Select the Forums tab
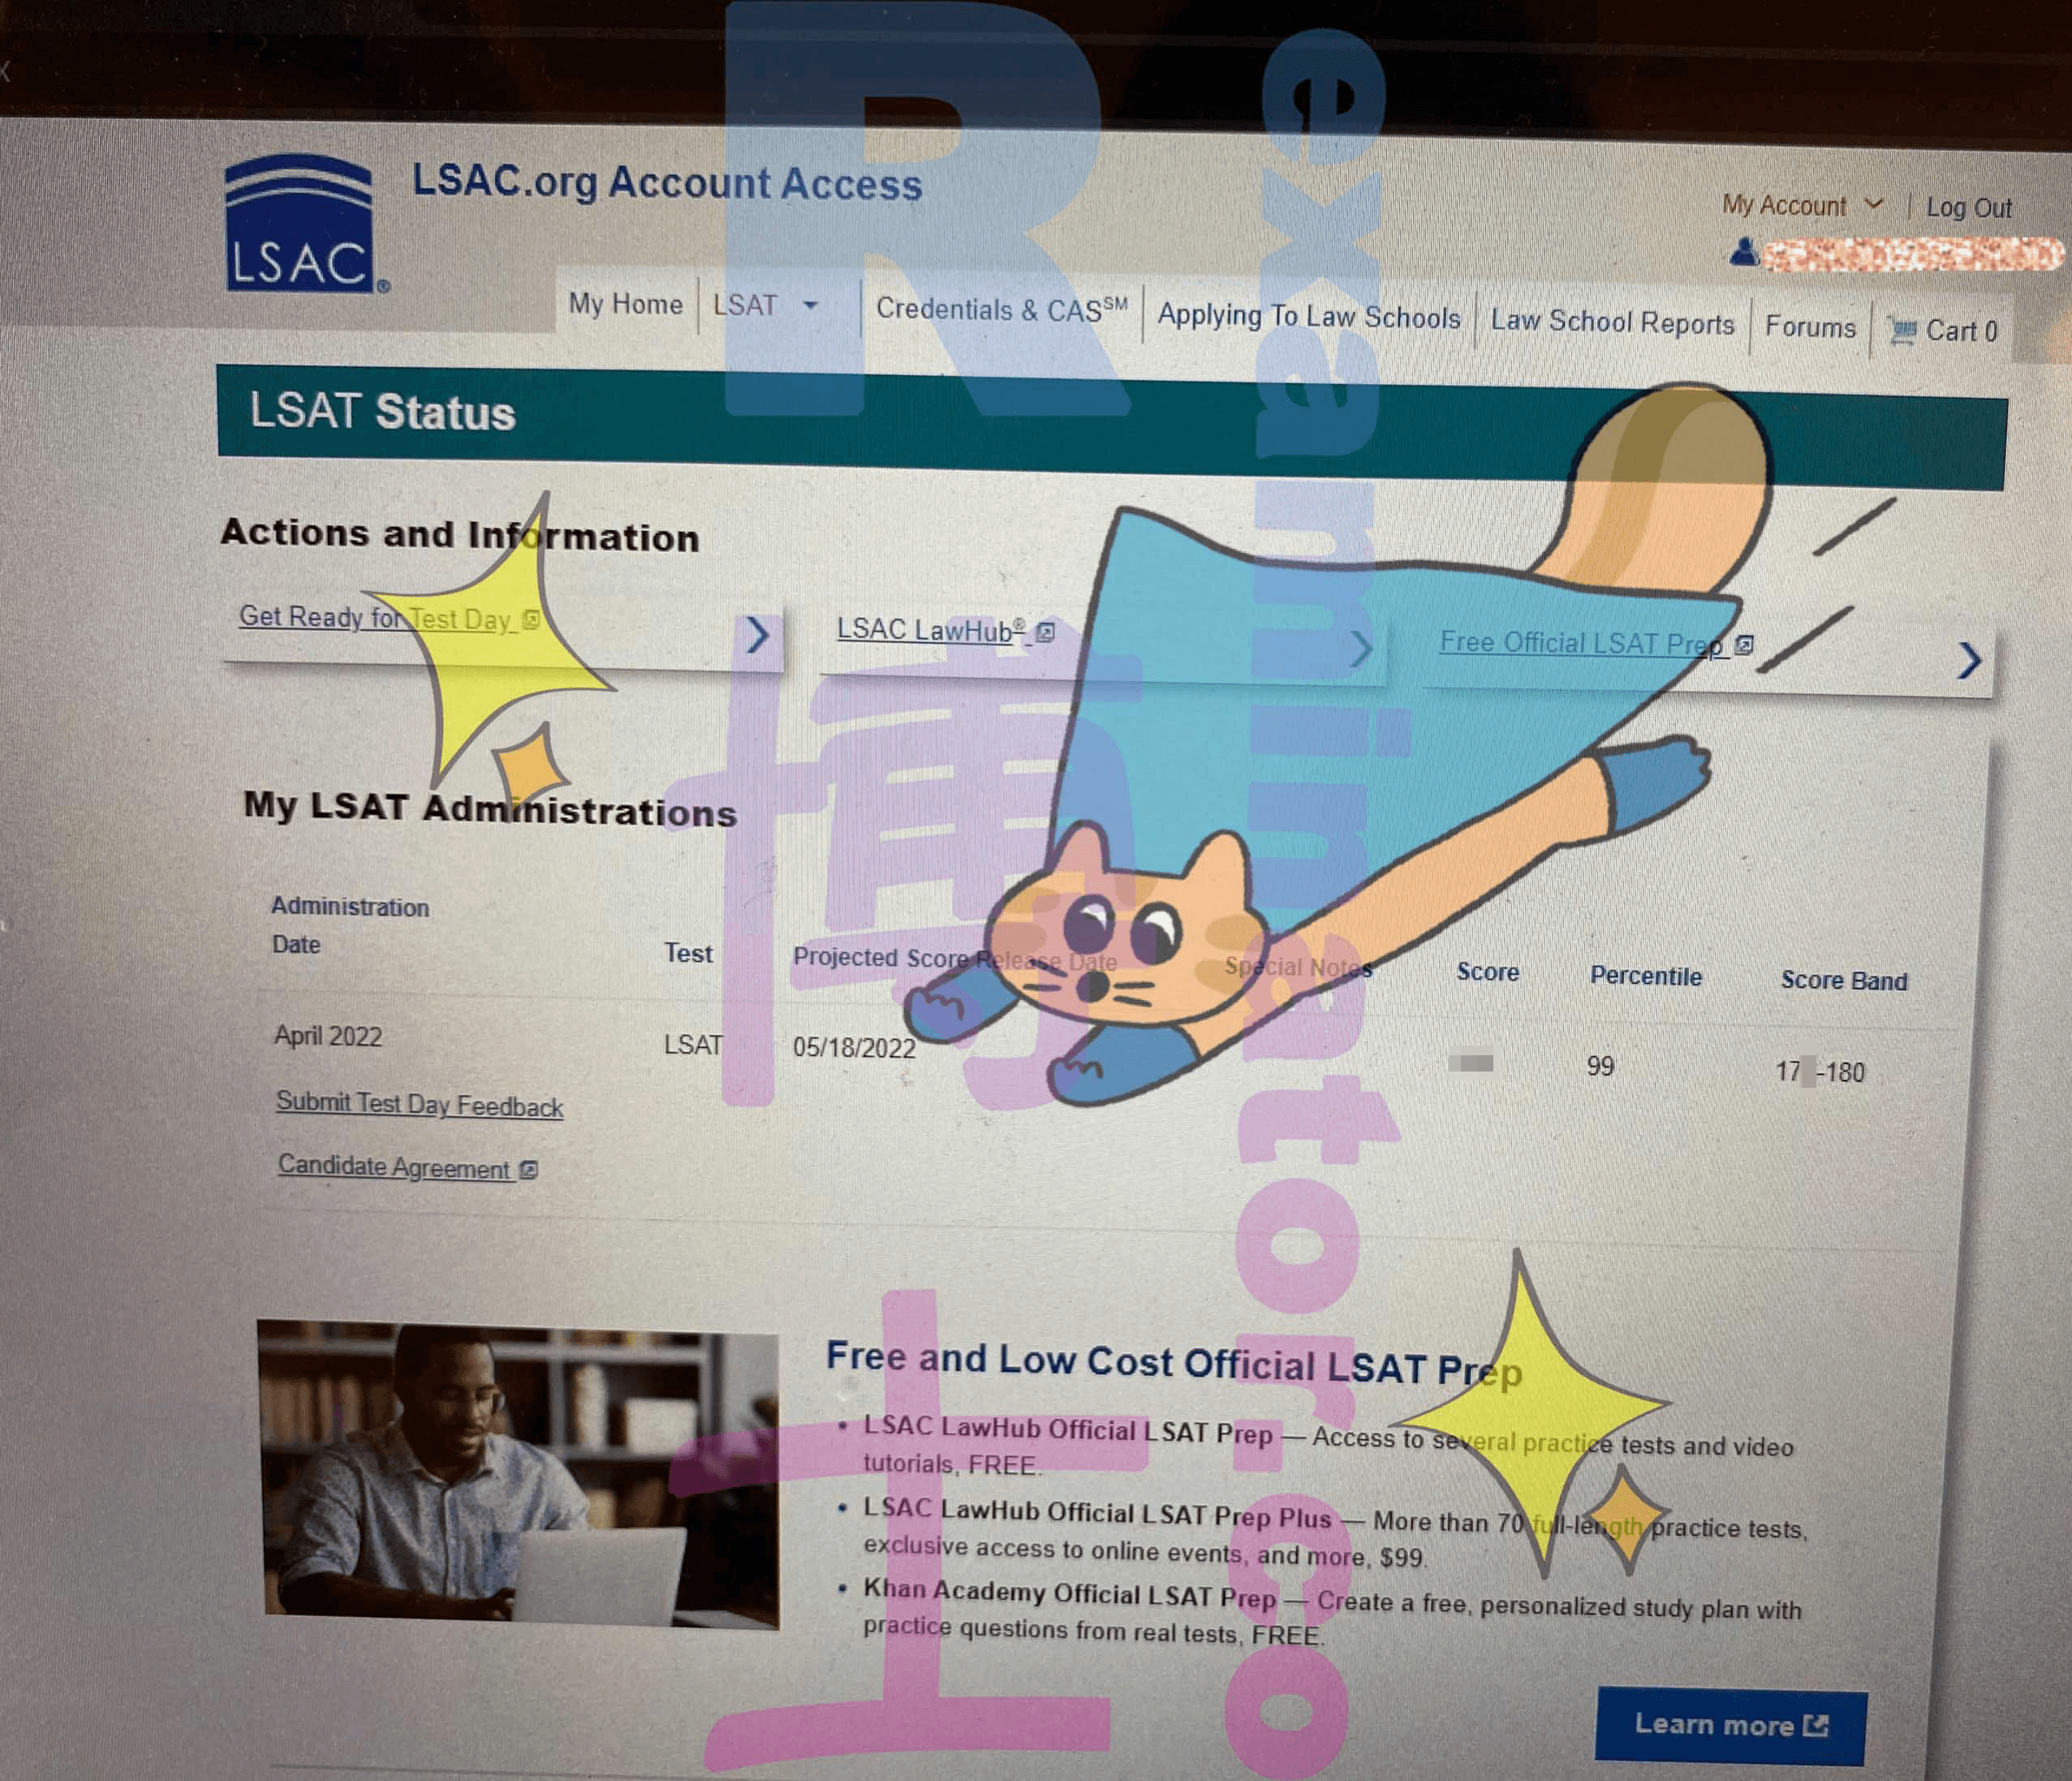 [1813, 328]
